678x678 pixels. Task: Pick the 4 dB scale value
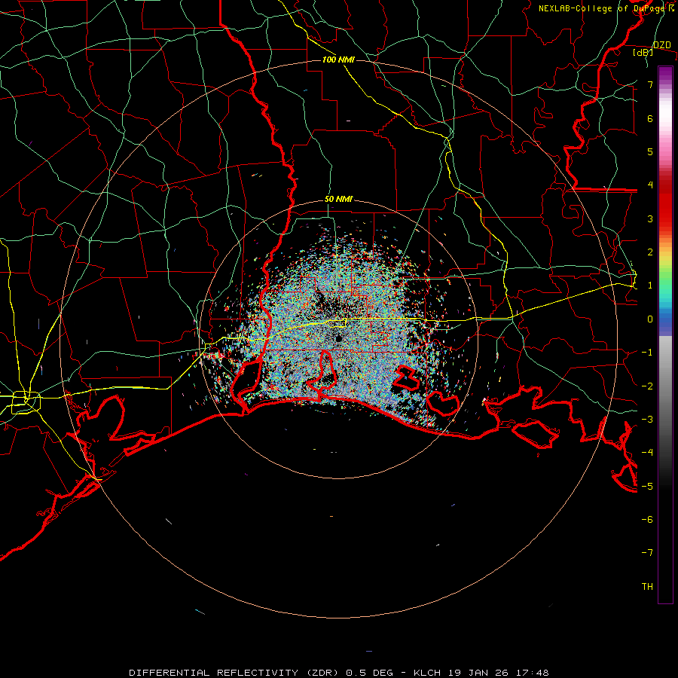coord(650,185)
